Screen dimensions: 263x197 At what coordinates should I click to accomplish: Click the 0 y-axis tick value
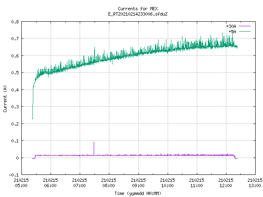[x=17, y=158]
